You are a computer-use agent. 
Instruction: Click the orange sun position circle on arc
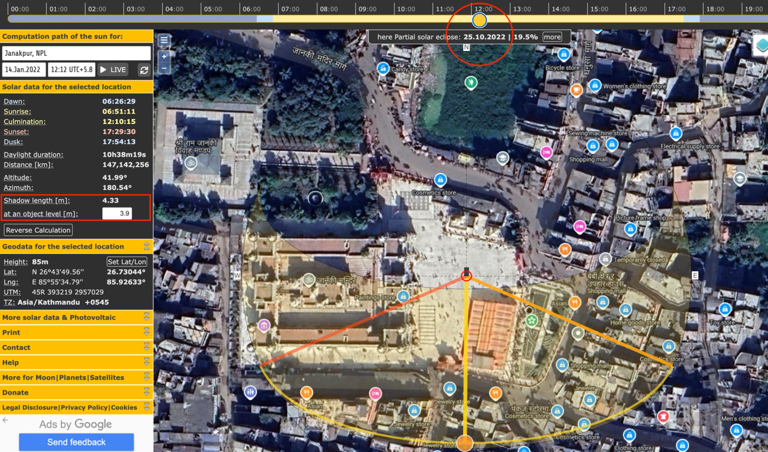coord(464,443)
